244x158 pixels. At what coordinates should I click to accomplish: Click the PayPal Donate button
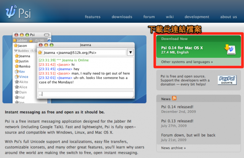(227, 80)
